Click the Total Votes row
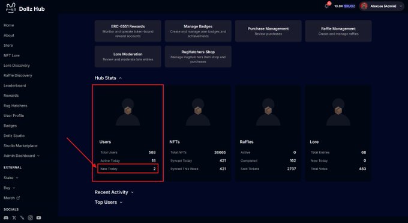Viewport: 408px width, 223px height. click(338, 169)
